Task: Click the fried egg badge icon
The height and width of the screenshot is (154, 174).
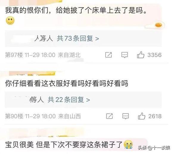Action: [158, 25]
